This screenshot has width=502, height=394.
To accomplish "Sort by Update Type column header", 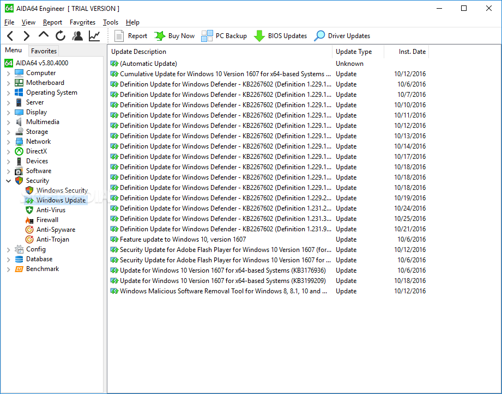I will pos(358,52).
